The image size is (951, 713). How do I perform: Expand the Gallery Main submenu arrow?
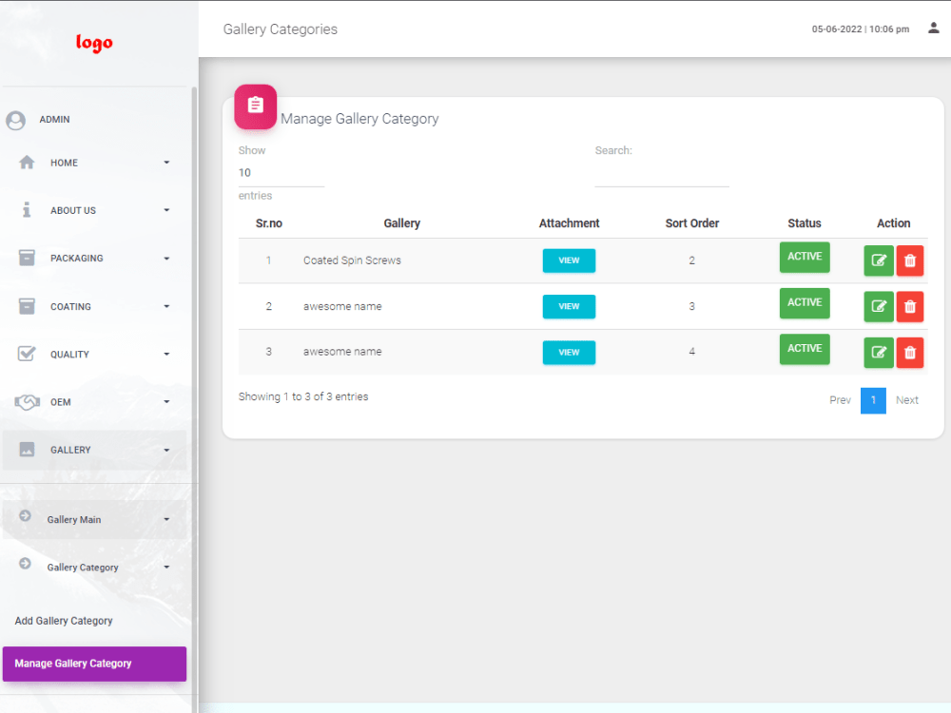[x=166, y=519]
